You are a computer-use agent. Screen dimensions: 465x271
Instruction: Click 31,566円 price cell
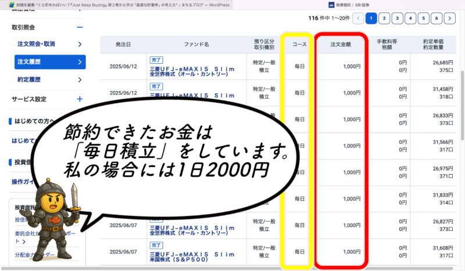point(443,142)
